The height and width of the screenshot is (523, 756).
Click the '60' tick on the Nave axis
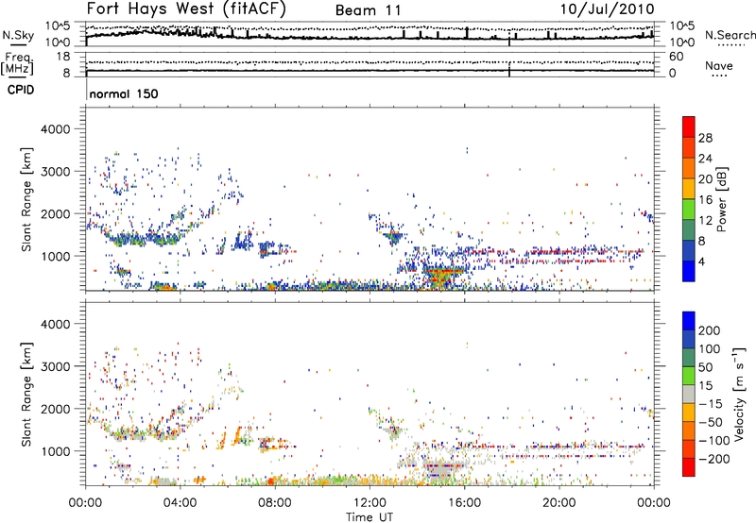(x=676, y=57)
